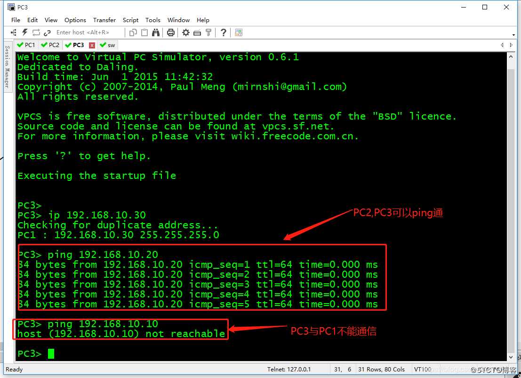Open the Help menu
The width and height of the screenshot is (521, 378).
203,20
